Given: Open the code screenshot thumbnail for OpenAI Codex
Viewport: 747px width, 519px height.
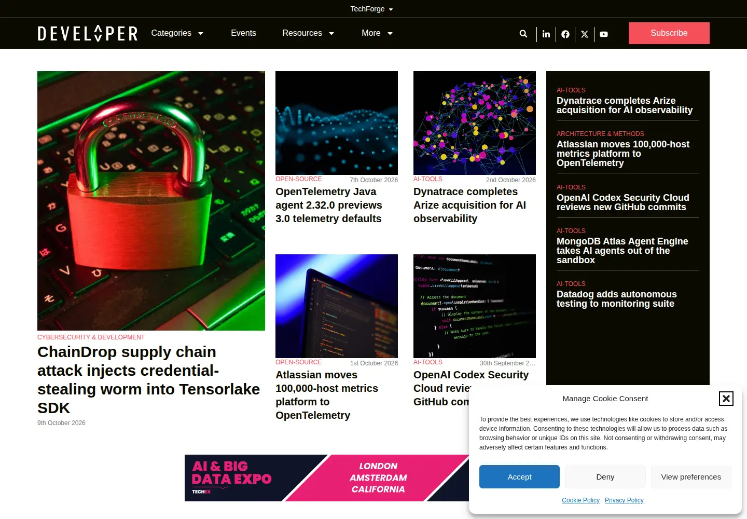Looking at the screenshot, I should [475, 306].
